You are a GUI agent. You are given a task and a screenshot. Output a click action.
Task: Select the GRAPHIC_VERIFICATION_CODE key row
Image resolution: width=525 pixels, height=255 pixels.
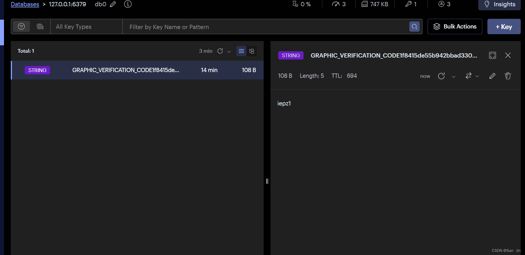coord(137,70)
